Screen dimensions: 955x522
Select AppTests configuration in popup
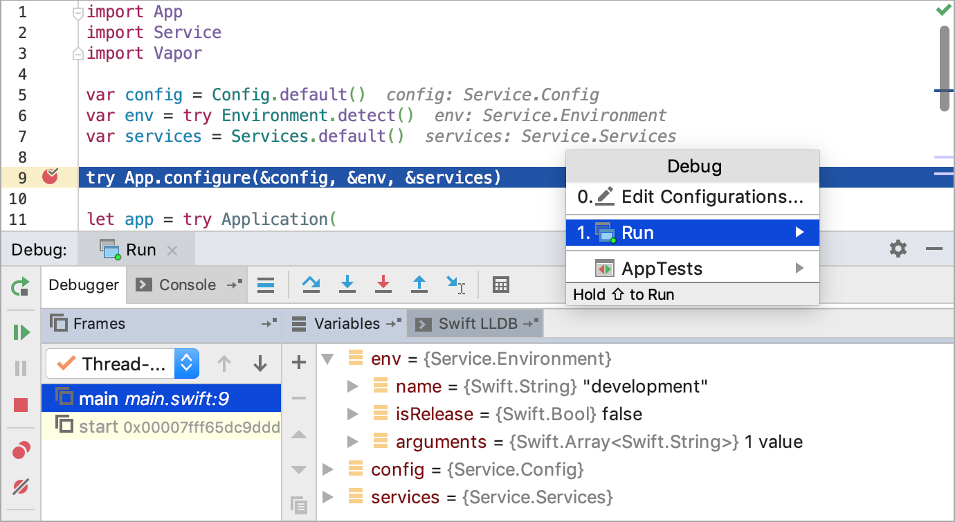(693, 269)
